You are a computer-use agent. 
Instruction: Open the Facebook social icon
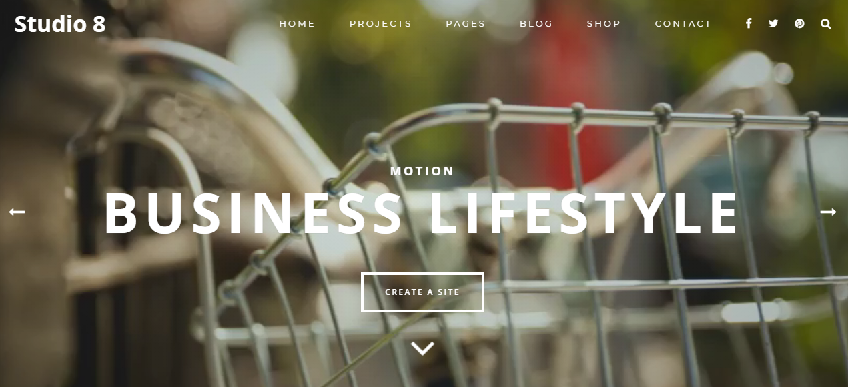tap(749, 23)
